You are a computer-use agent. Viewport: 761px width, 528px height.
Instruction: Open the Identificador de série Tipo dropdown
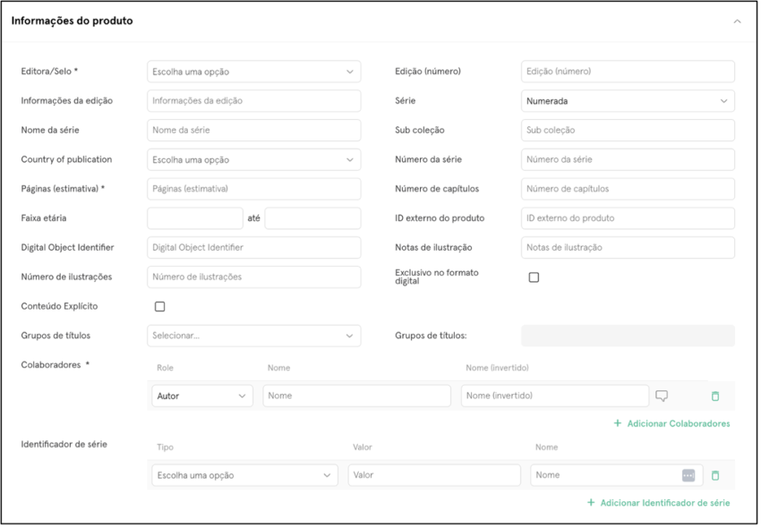tap(244, 475)
